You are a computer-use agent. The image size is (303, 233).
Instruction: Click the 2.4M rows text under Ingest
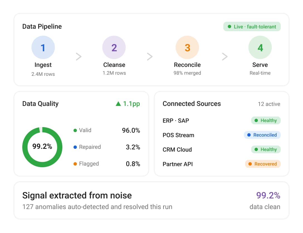(x=43, y=74)
